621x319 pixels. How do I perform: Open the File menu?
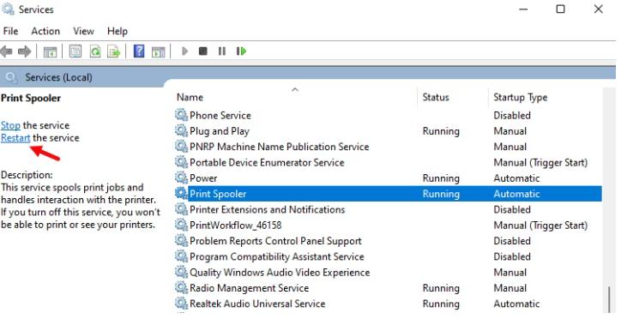[x=10, y=31]
